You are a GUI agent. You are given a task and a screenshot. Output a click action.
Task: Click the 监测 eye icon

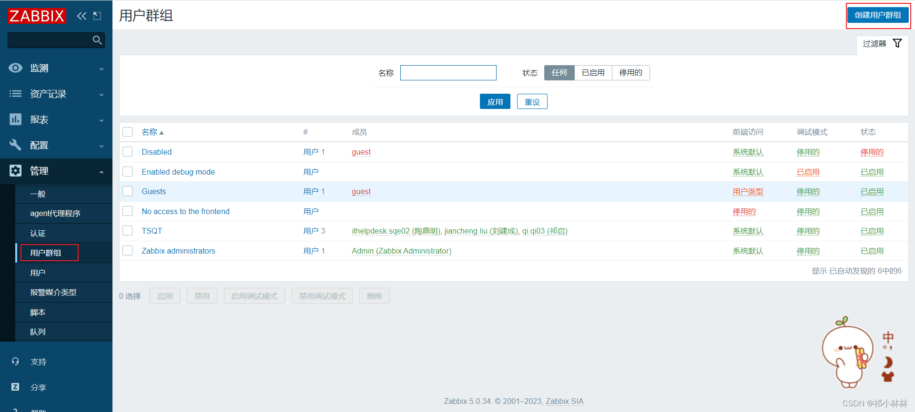pyautogui.click(x=15, y=68)
